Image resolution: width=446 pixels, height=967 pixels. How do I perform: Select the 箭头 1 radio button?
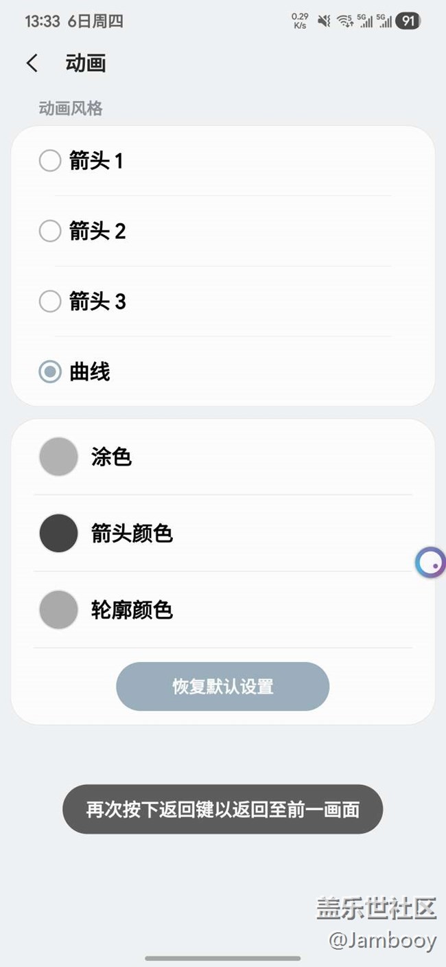[x=50, y=161]
